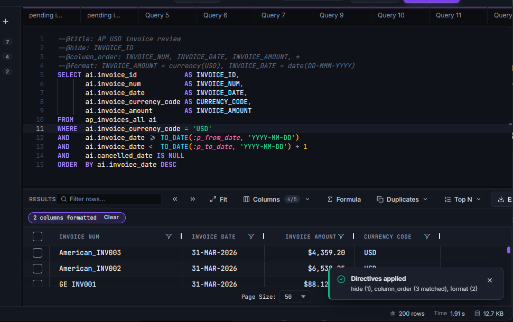Click the $4,359.20 amount cell
513x322 pixels.
[326, 253]
